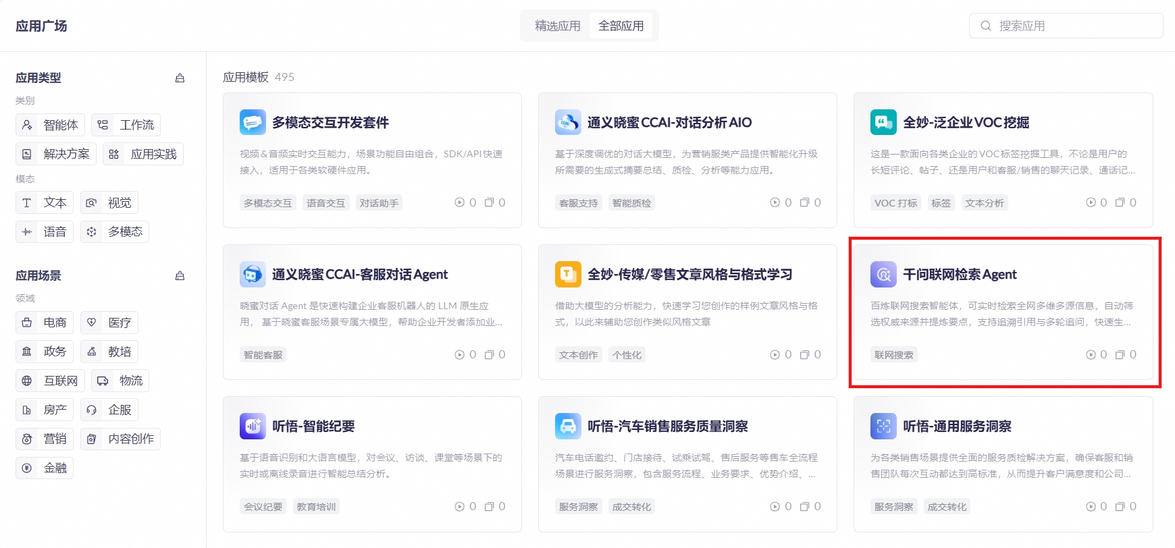Image resolution: width=1175 pixels, height=548 pixels.
Task: Open the 听悟-智能纪要 app icon
Action: [x=253, y=426]
